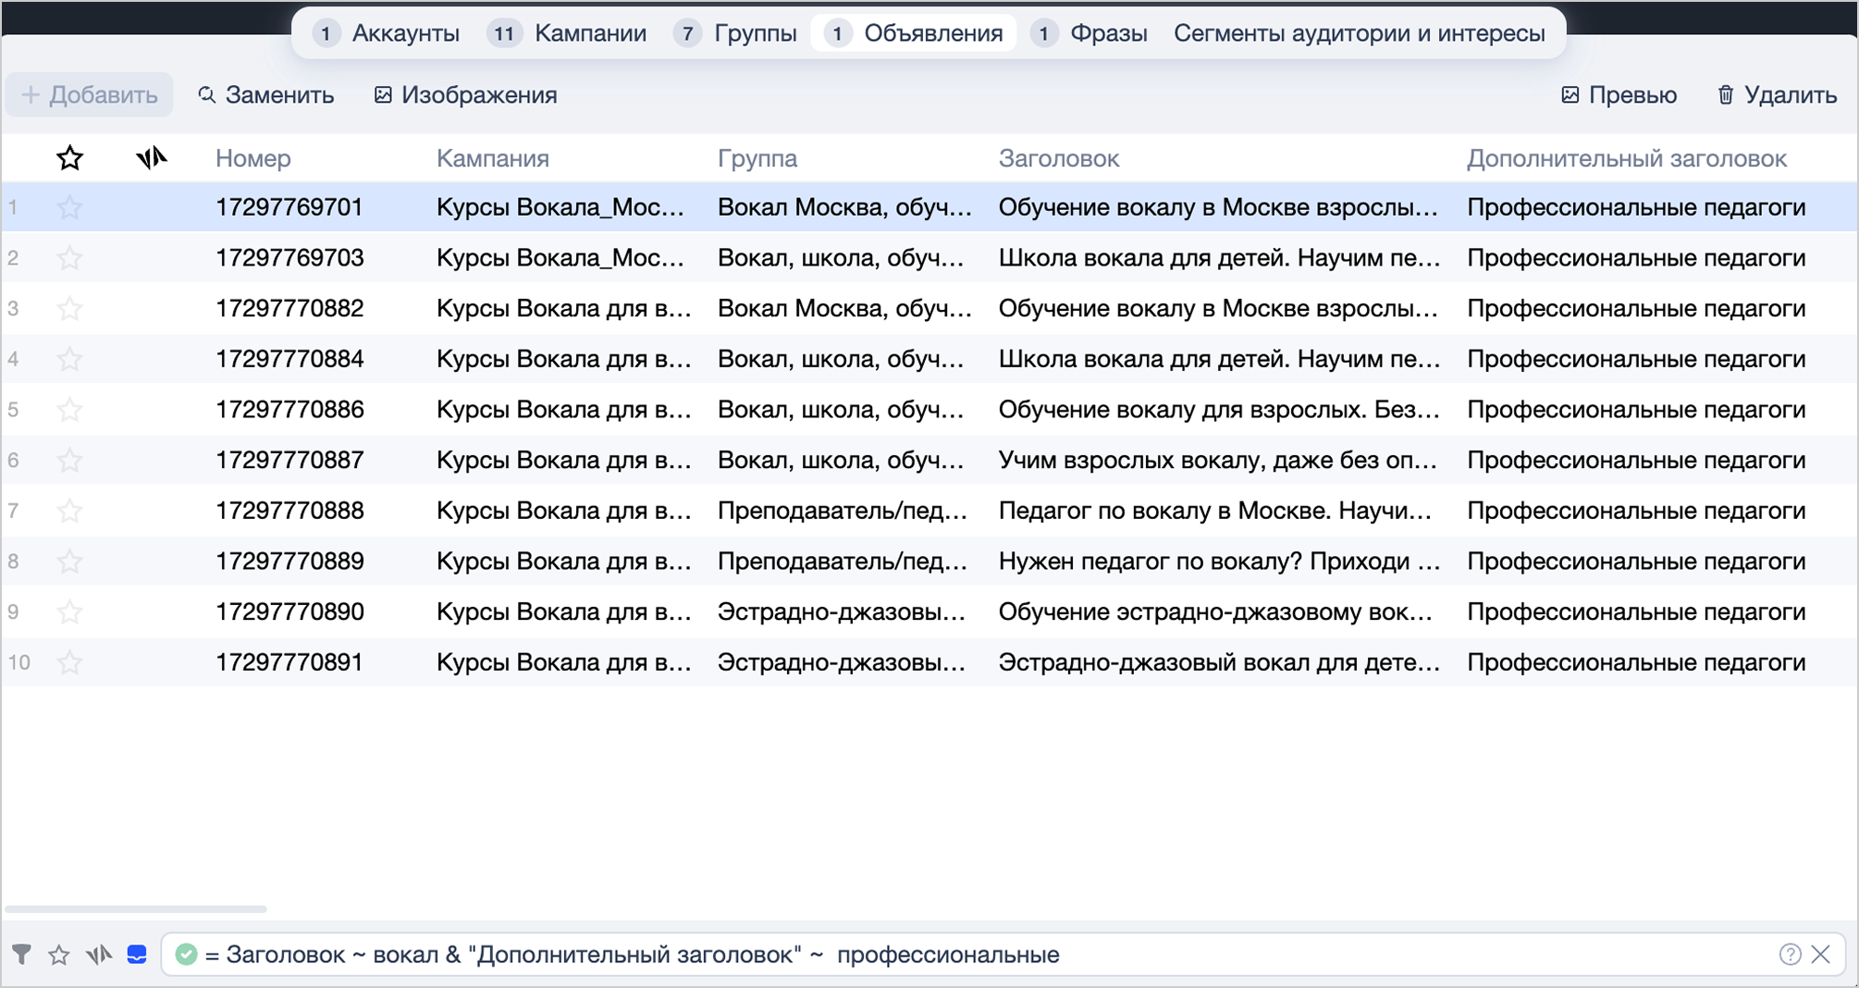Screen dimensions: 1859x988
Task: Clear the filter with the X icon
Action: pos(1821,954)
